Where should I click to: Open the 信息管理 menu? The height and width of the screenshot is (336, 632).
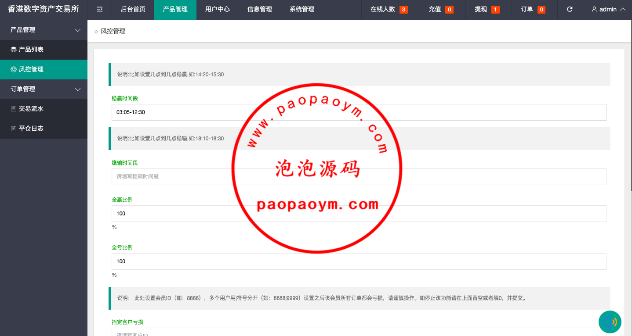[x=260, y=10]
